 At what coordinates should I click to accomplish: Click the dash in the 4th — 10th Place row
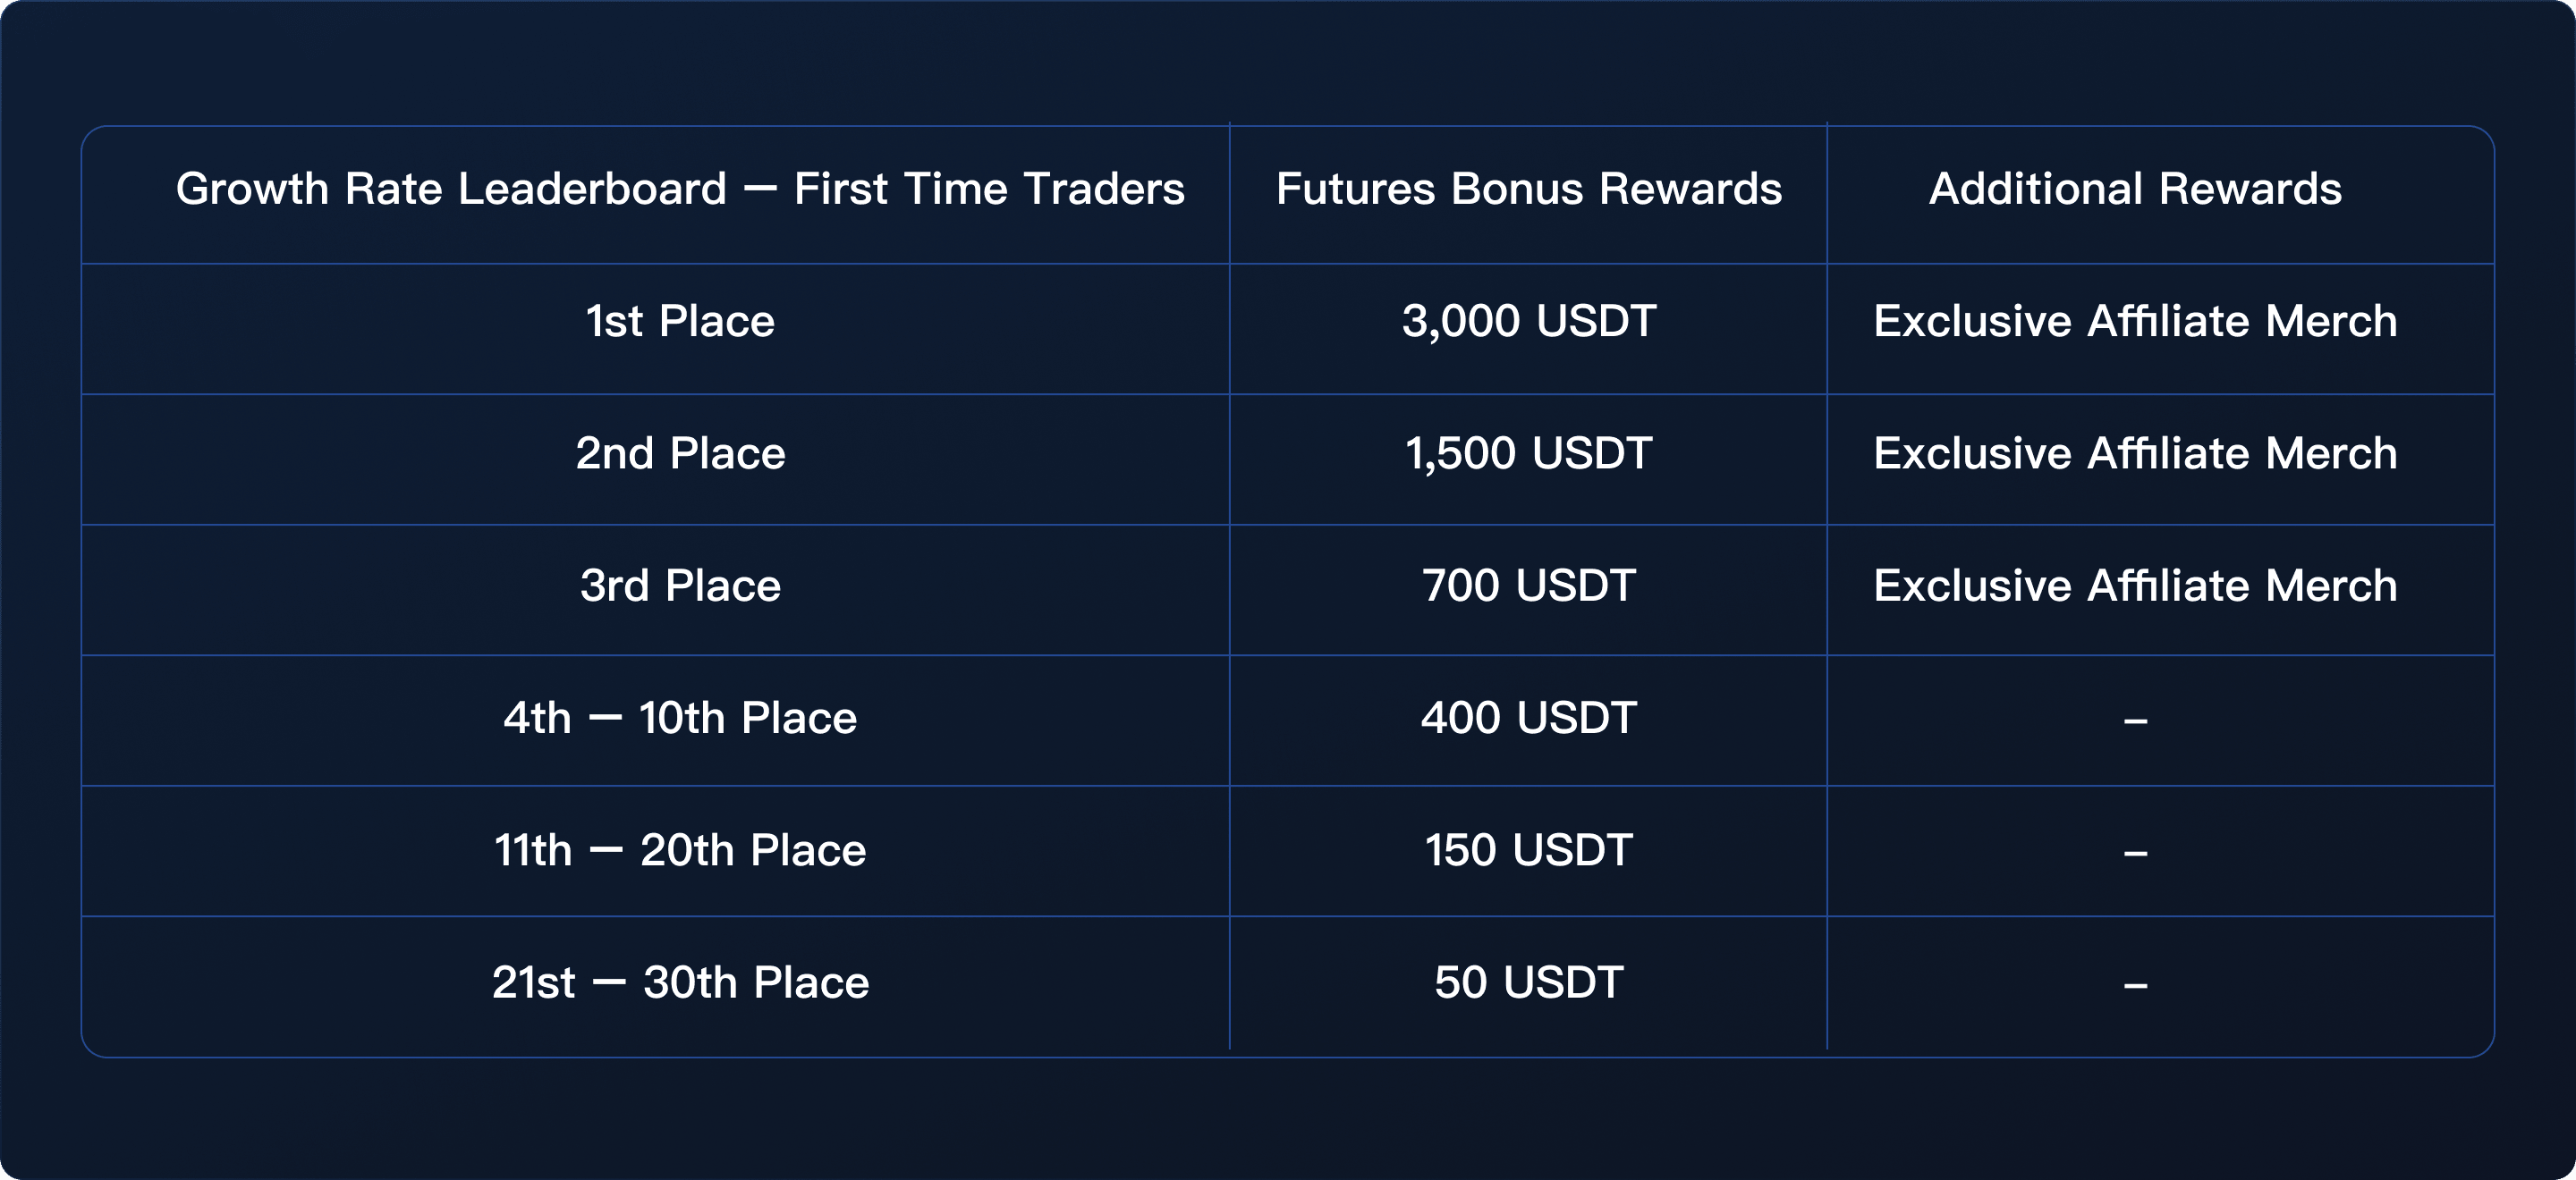pyautogui.click(x=2135, y=721)
